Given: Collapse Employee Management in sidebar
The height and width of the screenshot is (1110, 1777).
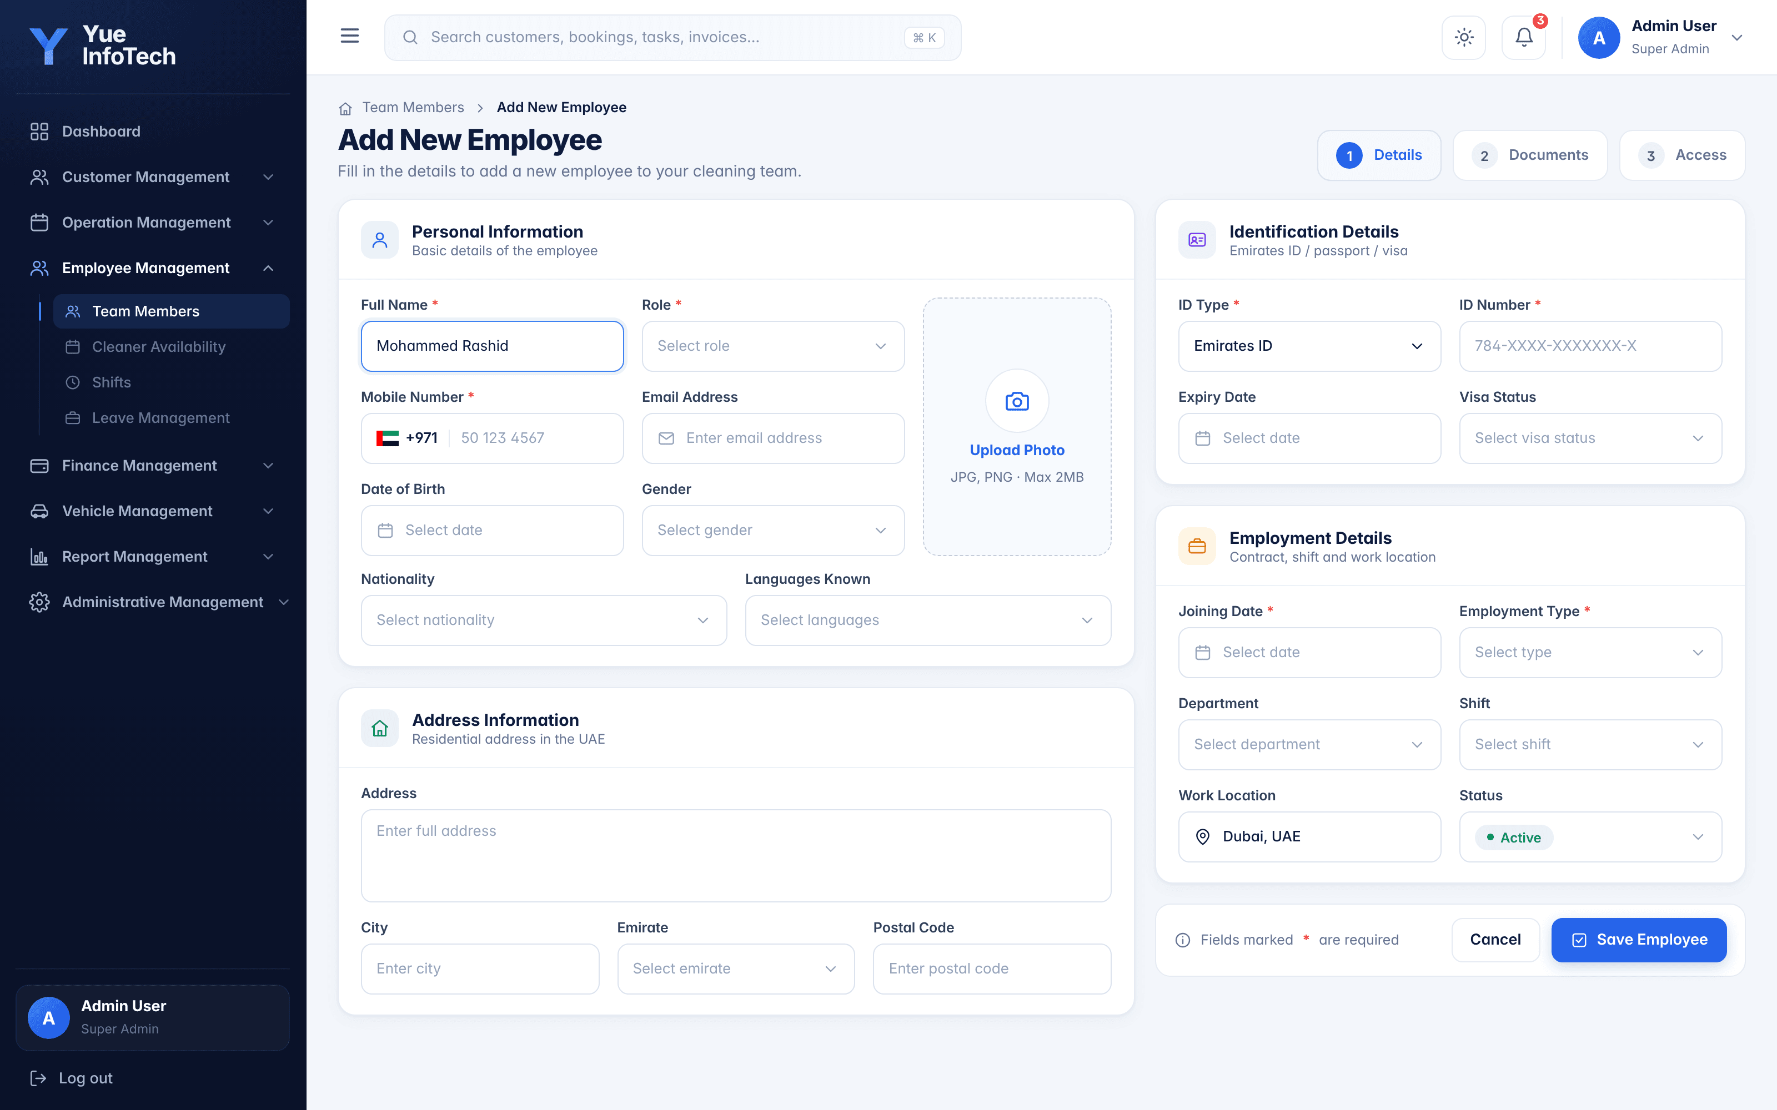Looking at the screenshot, I should 153,268.
